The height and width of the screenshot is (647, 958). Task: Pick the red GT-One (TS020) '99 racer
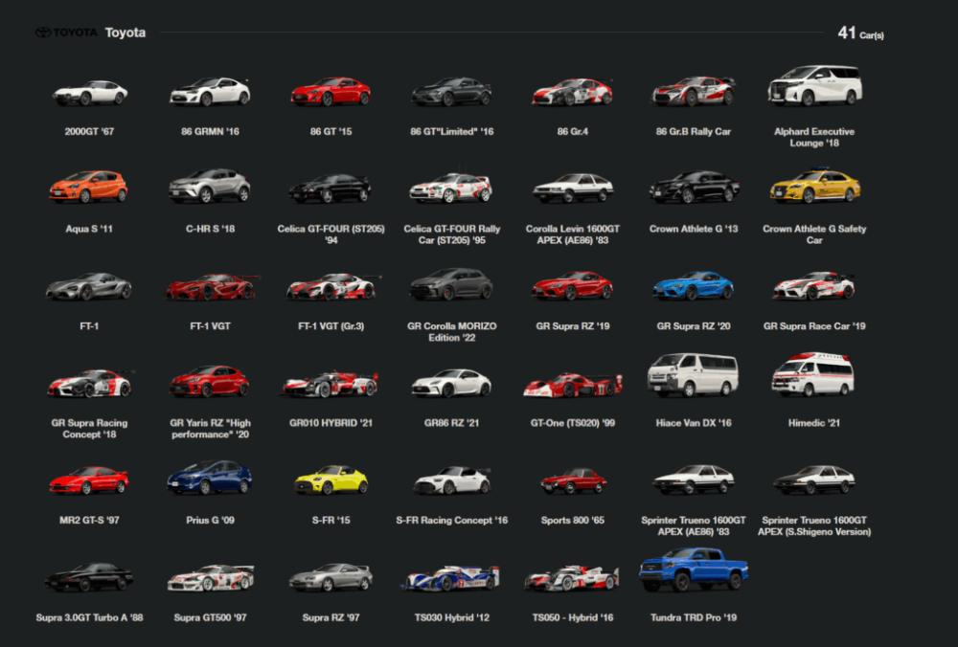click(x=573, y=385)
